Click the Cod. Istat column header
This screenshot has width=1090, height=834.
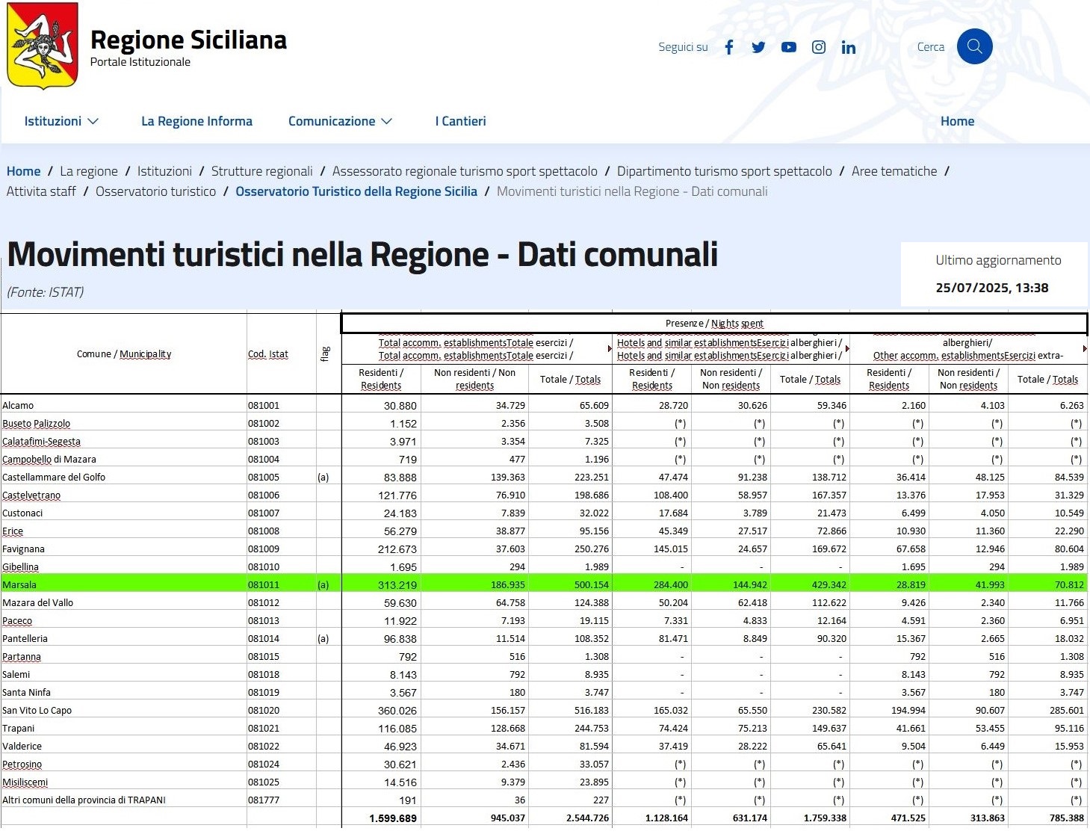coord(267,354)
